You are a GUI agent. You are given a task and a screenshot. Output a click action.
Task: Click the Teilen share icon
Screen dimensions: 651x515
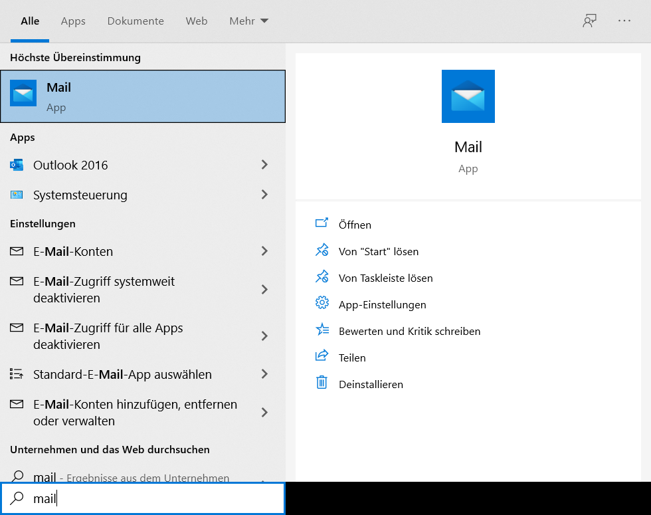[x=322, y=357]
